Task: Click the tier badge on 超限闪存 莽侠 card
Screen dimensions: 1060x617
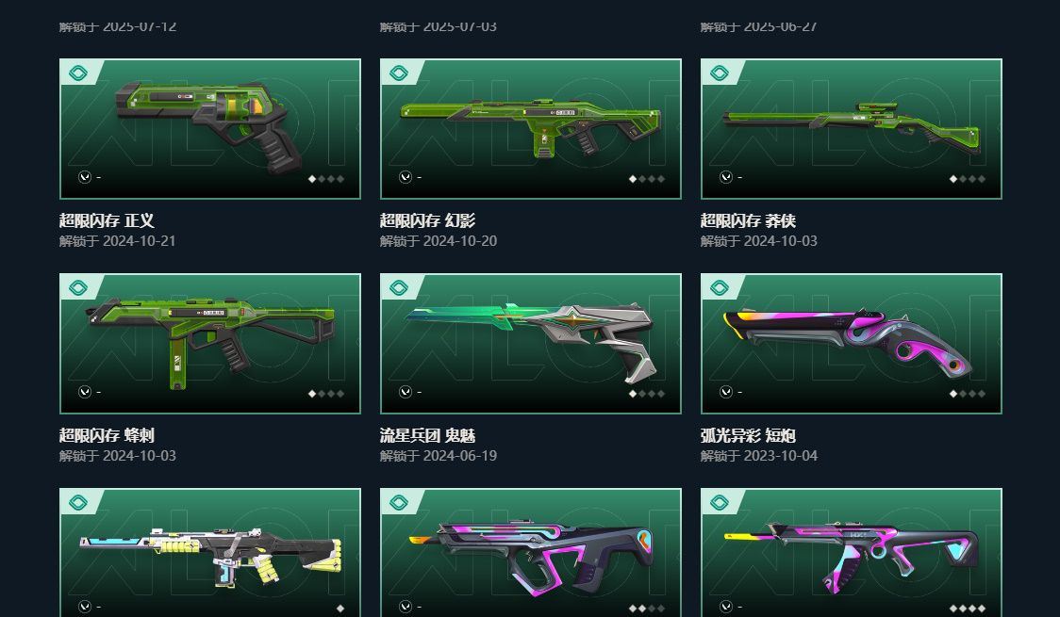Action: [x=719, y=73]
